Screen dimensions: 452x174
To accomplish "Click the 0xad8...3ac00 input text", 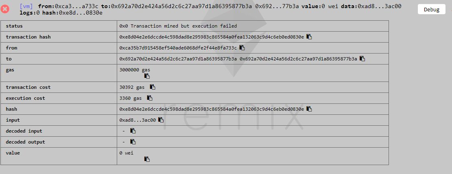I will point(138,120).
